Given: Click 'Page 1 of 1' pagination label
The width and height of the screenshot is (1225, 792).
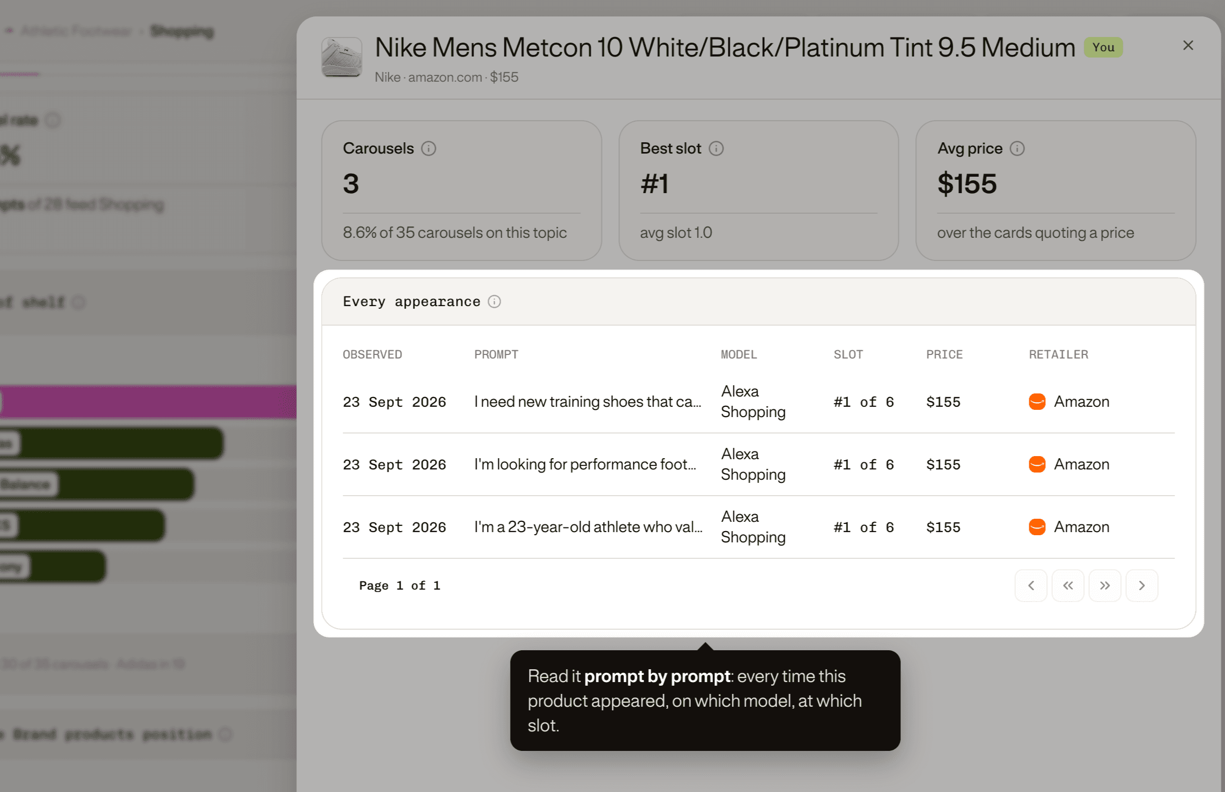Looking at the screenshot, I should [x=400, y=585].
